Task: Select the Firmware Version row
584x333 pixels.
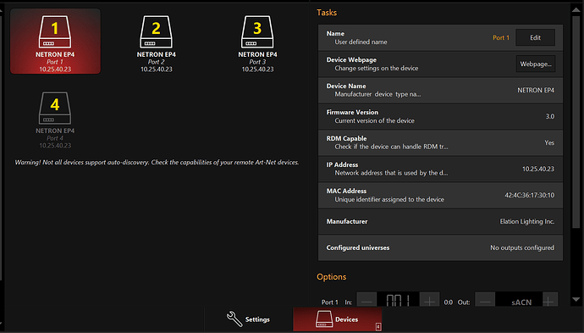Action: point(440,116)
